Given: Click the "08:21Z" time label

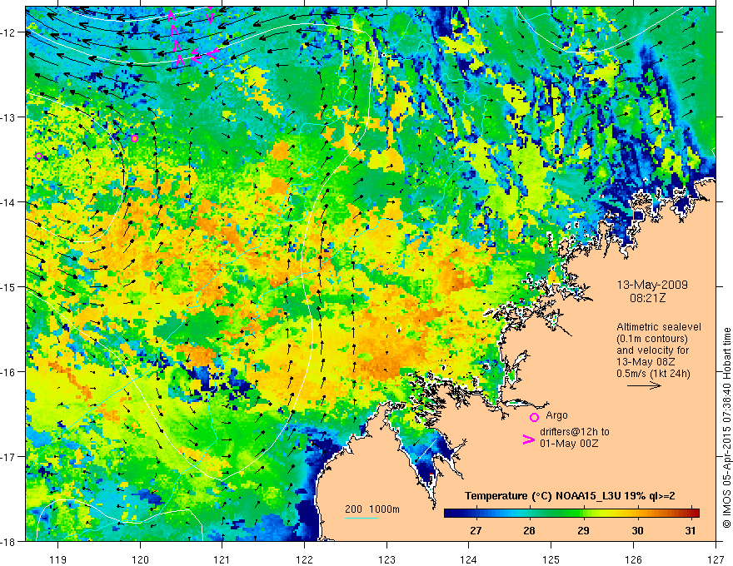Looking at the screenshot, I should tap(647, 298).
